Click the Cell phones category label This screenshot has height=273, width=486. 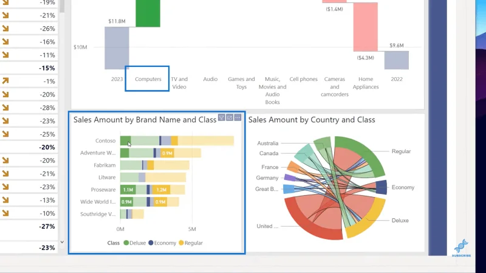303,79
